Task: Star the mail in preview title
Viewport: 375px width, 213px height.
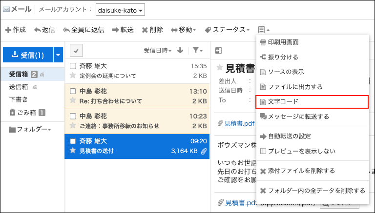Action: [x=220, y=68]
